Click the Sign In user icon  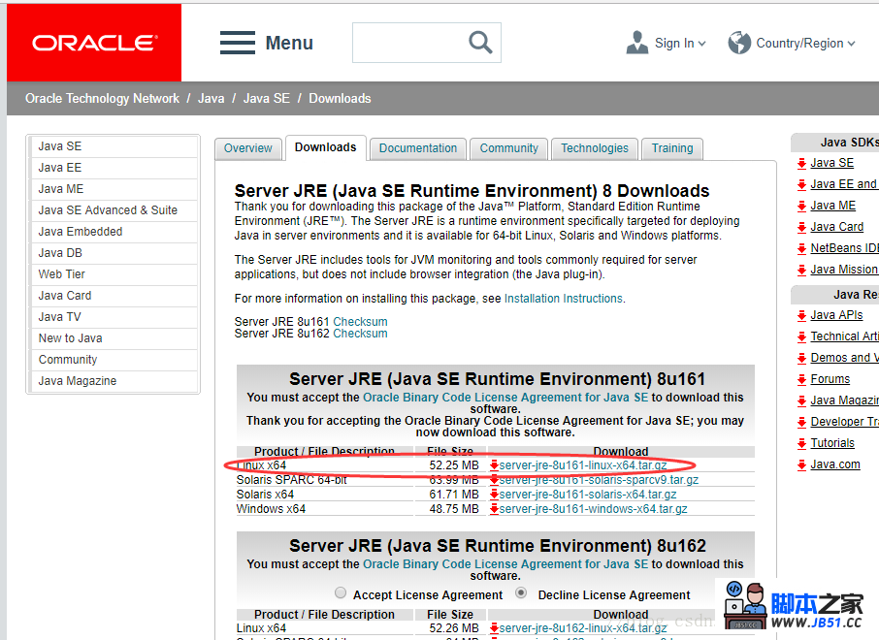point(636,43)
